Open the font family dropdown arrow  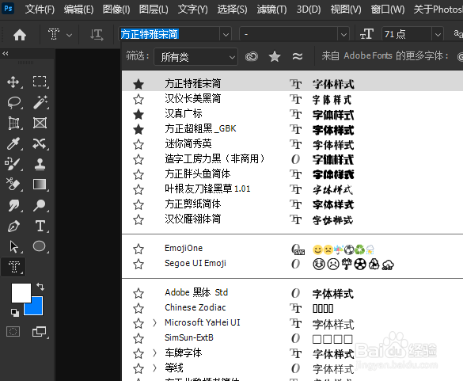tap(226, 35)
